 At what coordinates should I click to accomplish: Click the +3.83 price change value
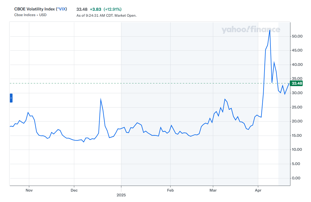pos(95,9)
